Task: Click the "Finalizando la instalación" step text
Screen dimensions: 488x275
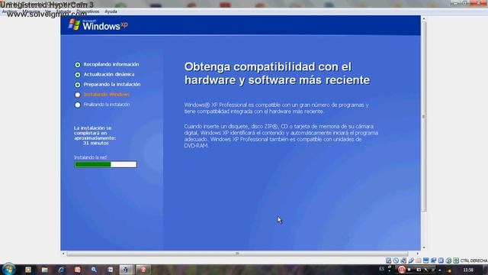Action: point(107,105)
